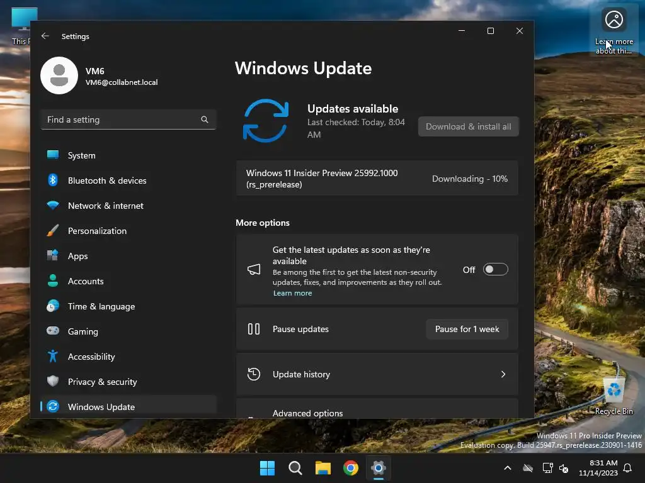
Task: Click the 'Downloading - 10%' status text
Action: click(x=470, y=179)
